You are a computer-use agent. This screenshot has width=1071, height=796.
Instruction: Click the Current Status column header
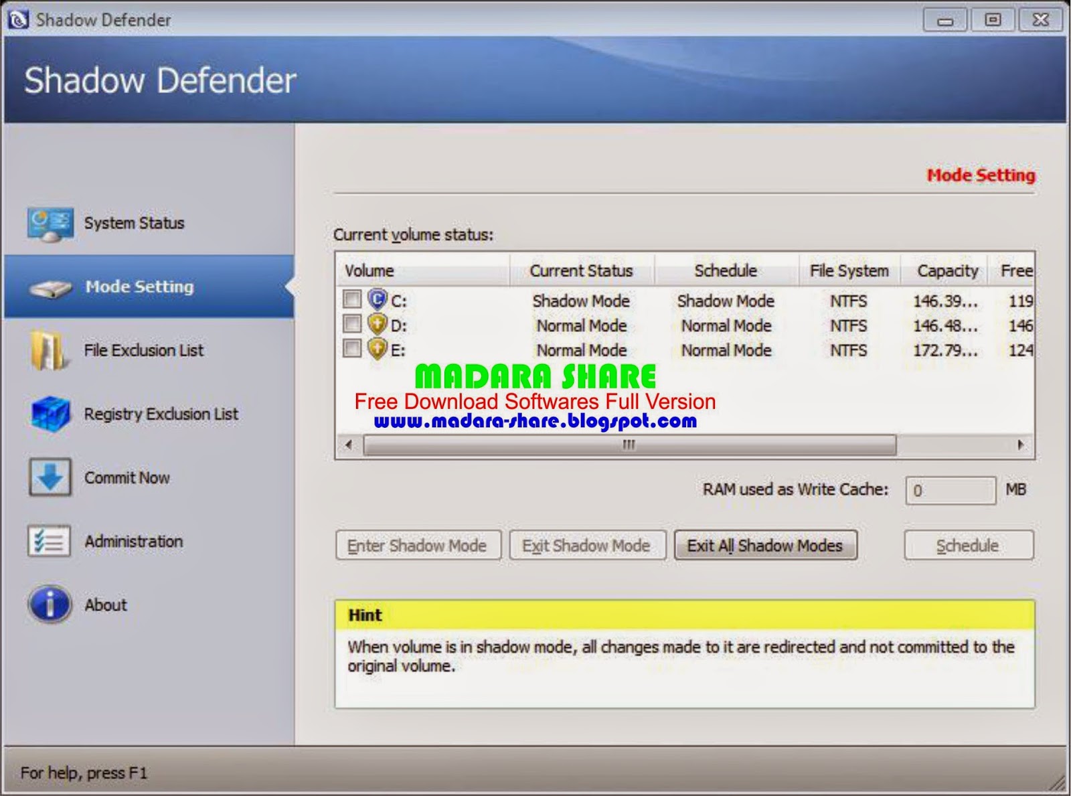click(582, 270)
